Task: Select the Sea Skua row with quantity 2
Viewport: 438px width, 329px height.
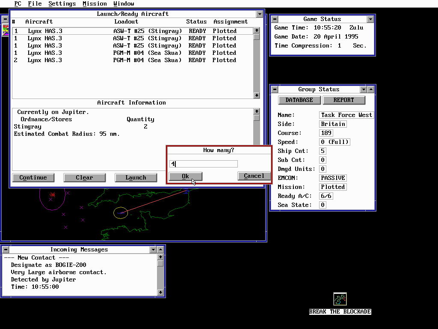Action: (x=128, y=60)
